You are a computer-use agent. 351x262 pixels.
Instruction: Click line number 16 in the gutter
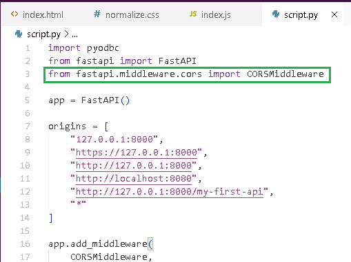coord(25,243)
